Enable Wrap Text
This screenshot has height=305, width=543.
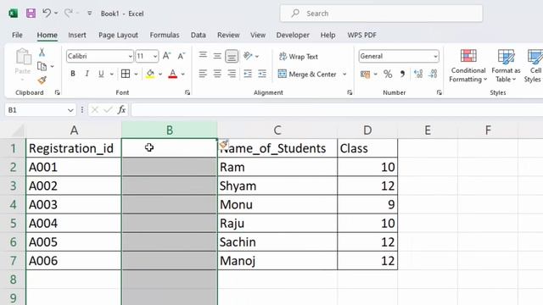click(x=299, y=57)
